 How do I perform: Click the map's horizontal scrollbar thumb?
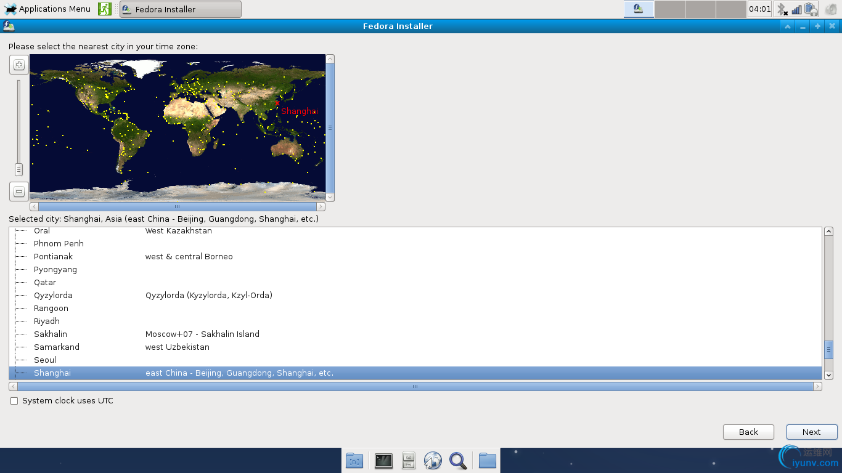178,207
